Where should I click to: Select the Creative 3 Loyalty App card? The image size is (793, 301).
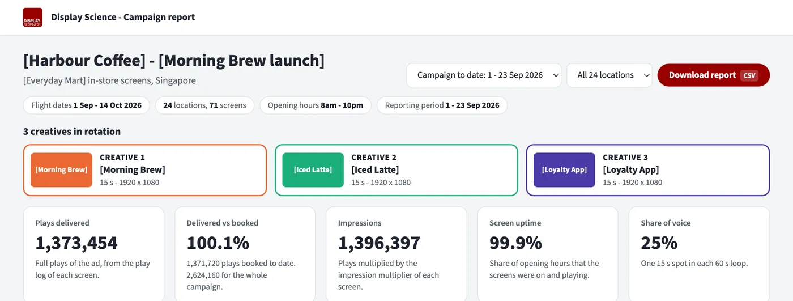pos(648,170)
